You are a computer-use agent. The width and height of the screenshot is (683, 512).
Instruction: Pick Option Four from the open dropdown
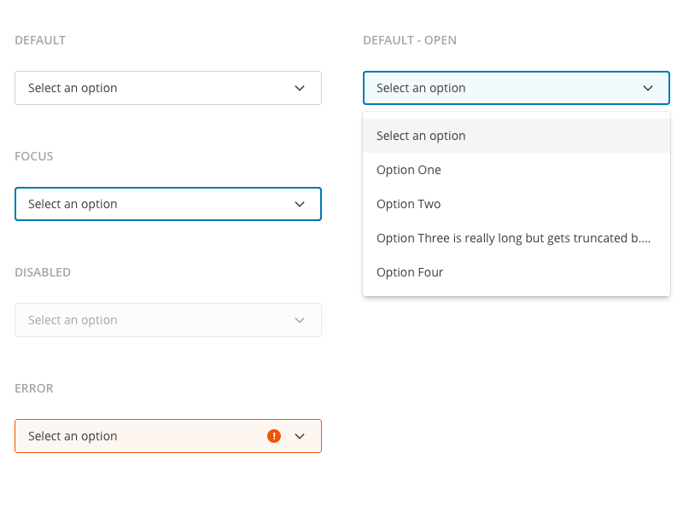pos(410,272)
